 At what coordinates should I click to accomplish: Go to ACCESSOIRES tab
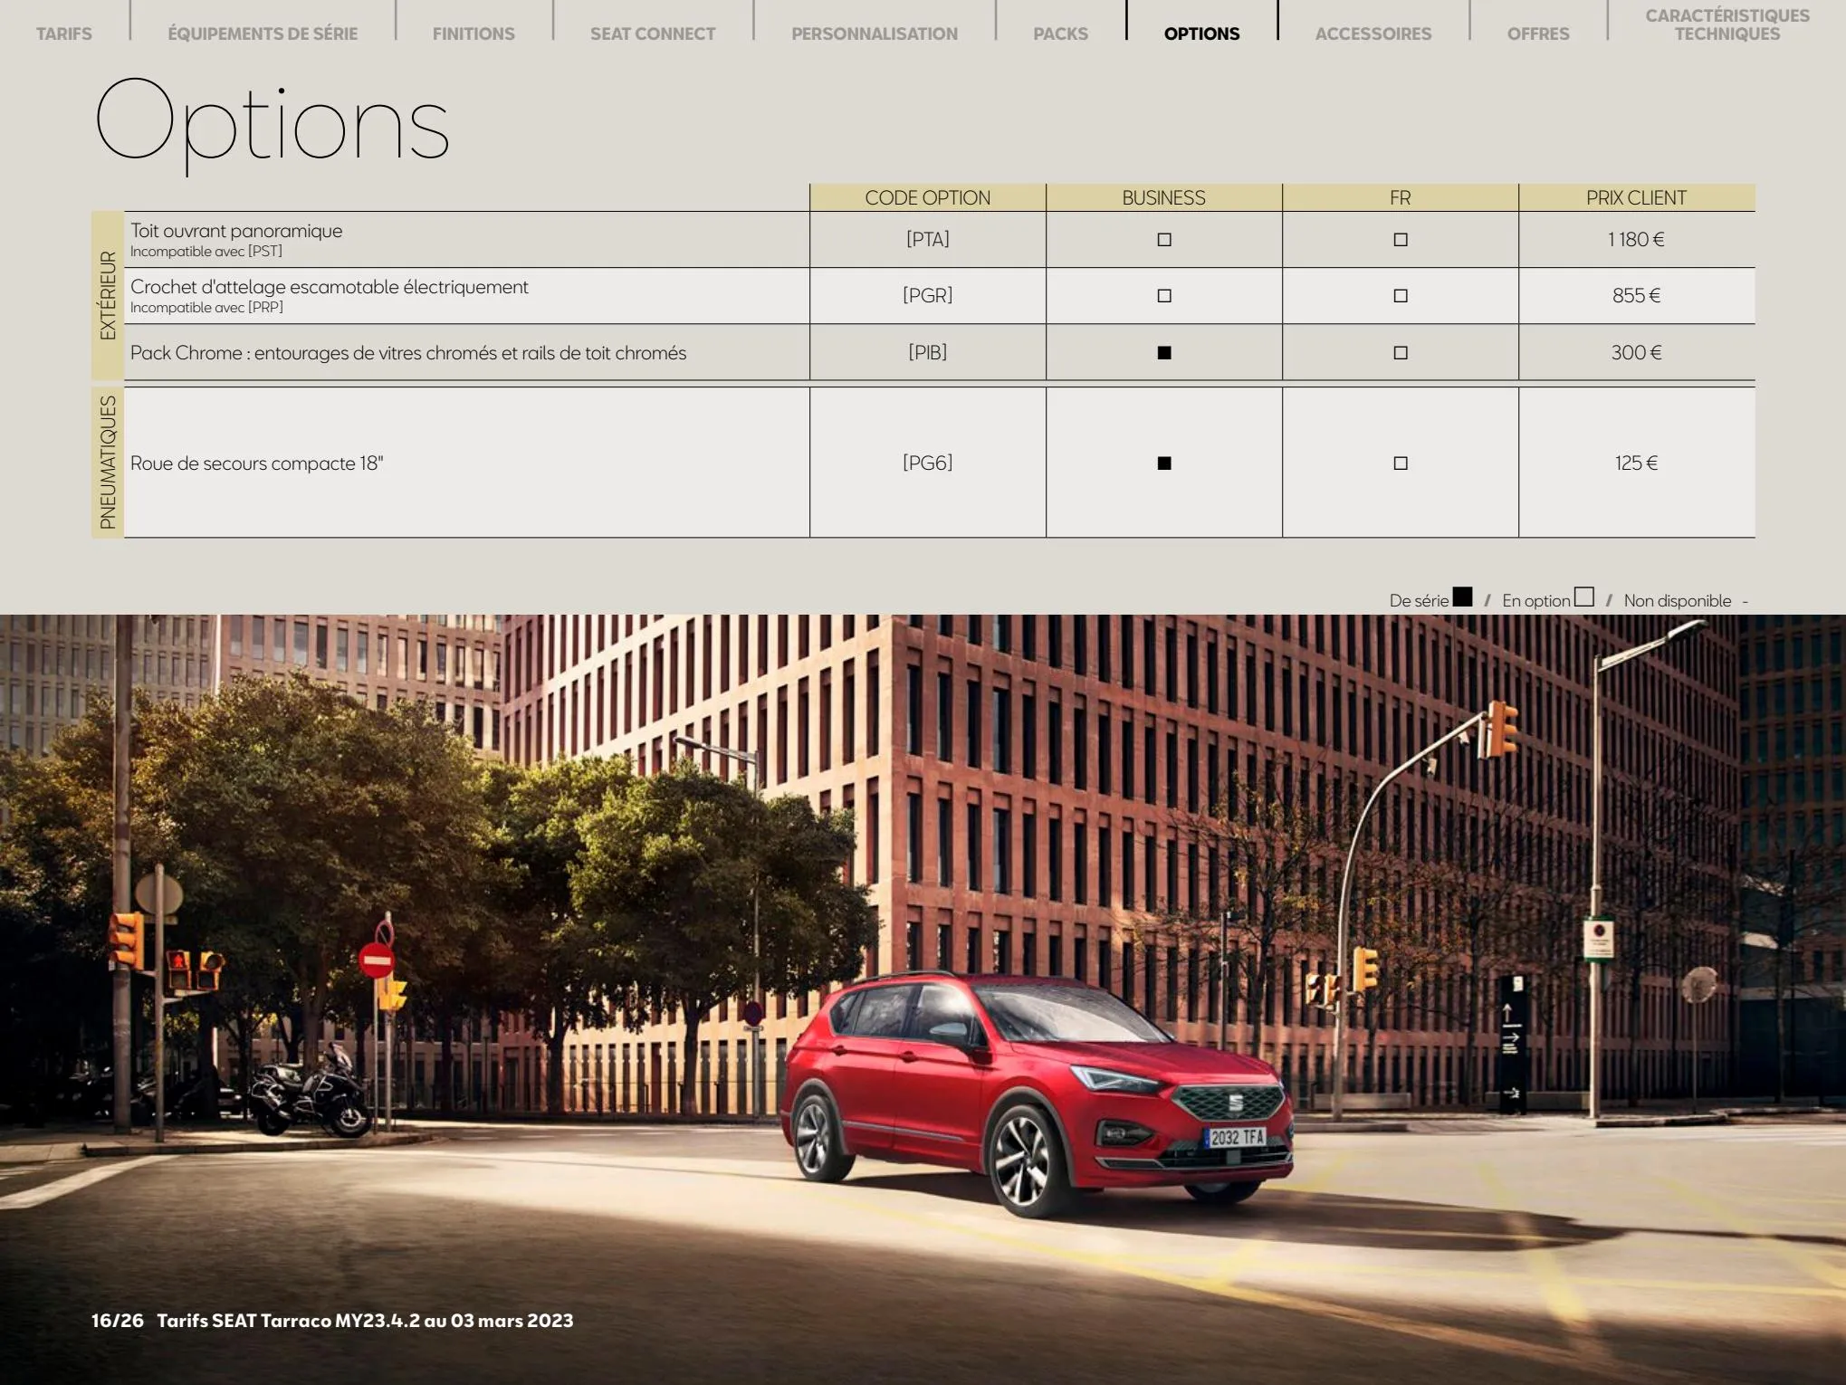[x=1373, y=33]
